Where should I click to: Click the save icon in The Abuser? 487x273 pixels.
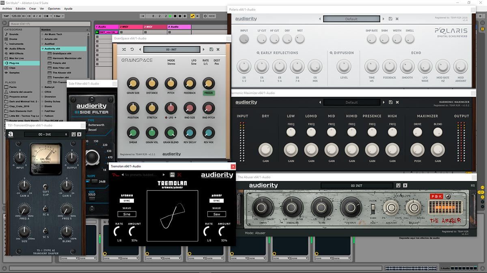(x=398, y=185)
